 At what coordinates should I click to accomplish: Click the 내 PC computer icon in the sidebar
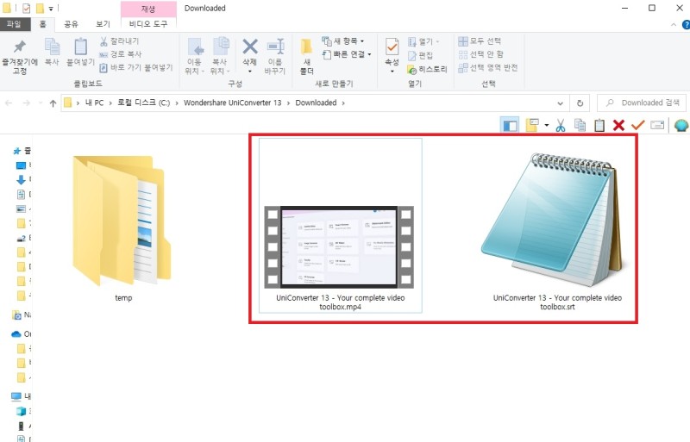[16, 396]
